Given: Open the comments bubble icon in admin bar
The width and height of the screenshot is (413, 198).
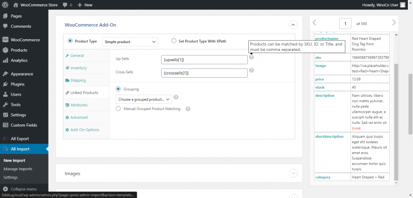Looking at the screenshot, I should (x=65, y=5).
